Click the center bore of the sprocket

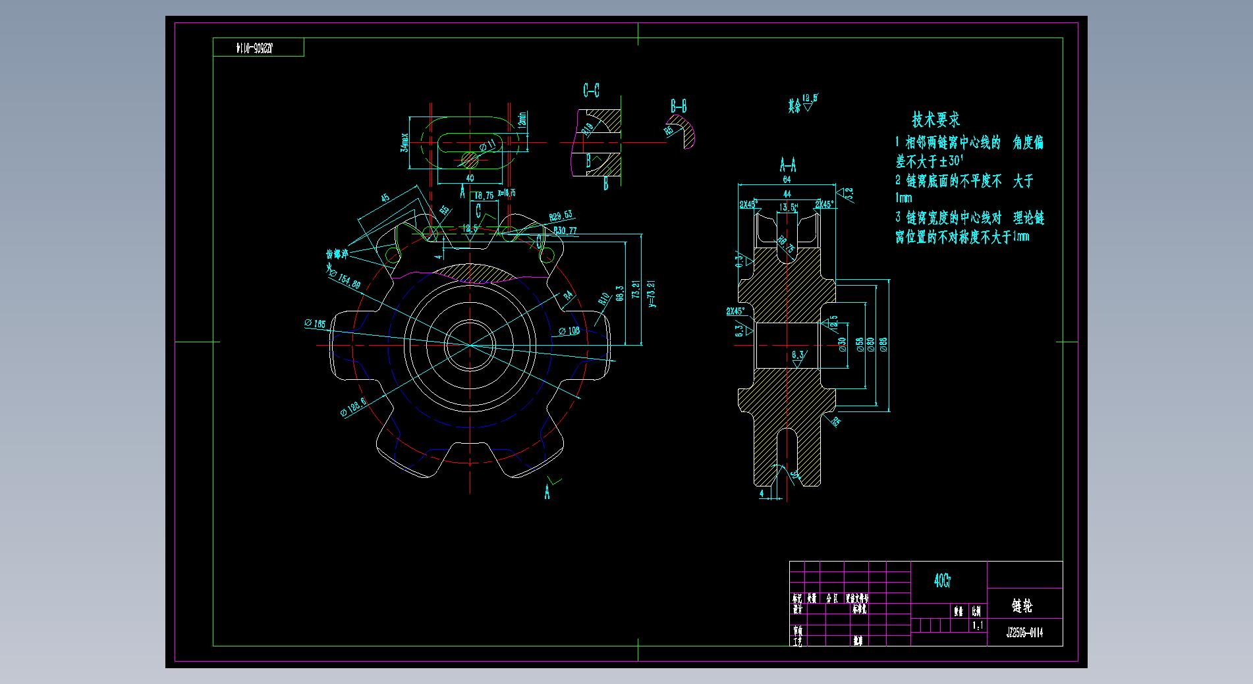(469, 344)
